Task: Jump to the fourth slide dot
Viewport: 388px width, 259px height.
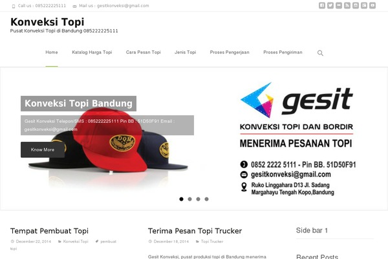Action: pyautogui.click(x=207, y=199)
